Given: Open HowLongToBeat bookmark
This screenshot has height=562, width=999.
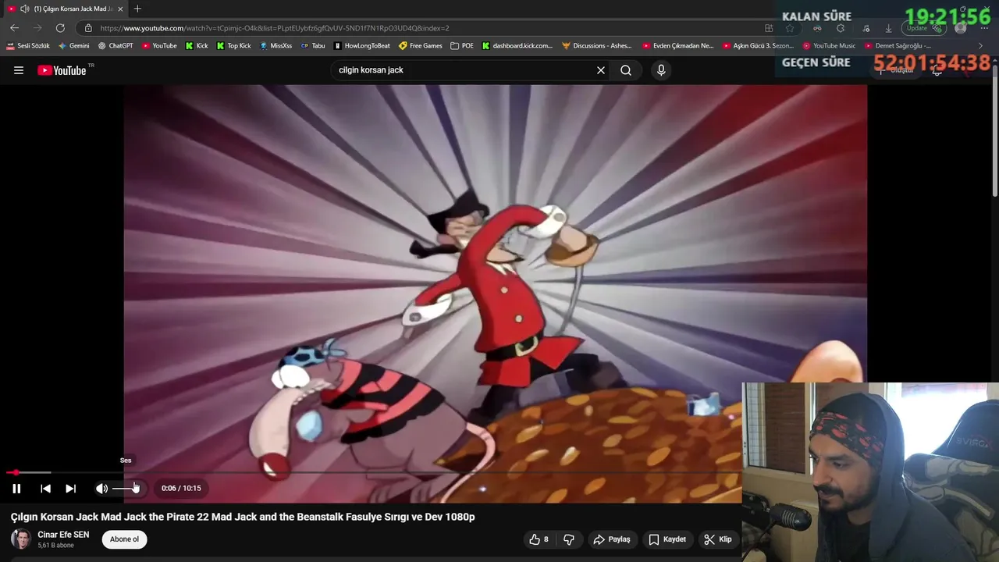Looking at the screenshot, I should click(362, 46).
